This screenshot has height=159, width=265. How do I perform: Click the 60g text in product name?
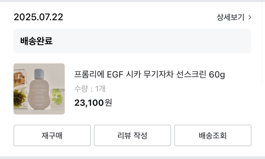coord(217,75)
